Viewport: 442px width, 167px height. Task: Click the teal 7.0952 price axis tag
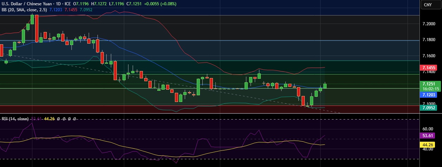click(x=429, y=108)
